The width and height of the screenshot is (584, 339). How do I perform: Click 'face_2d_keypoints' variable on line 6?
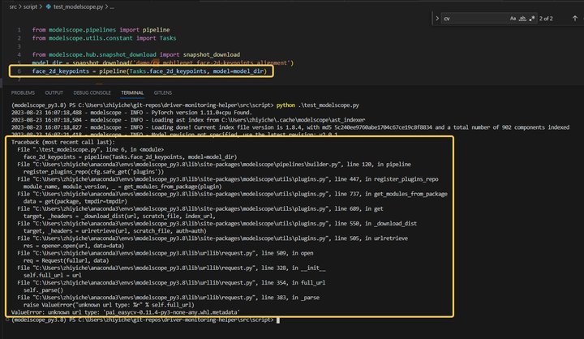(x=61, y=71)
